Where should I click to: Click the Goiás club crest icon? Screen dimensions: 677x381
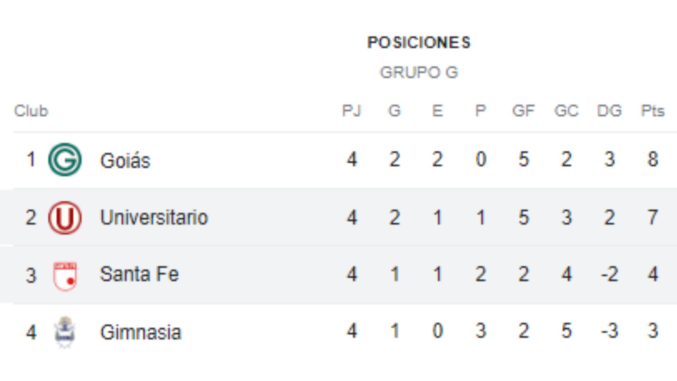click(x=65, y=159)
